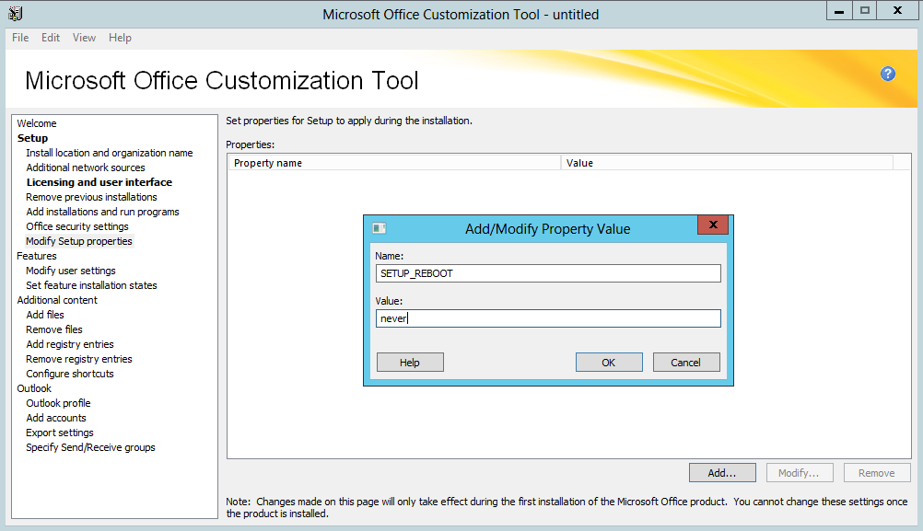Open Set feature installation states

[x=91, y=285]
